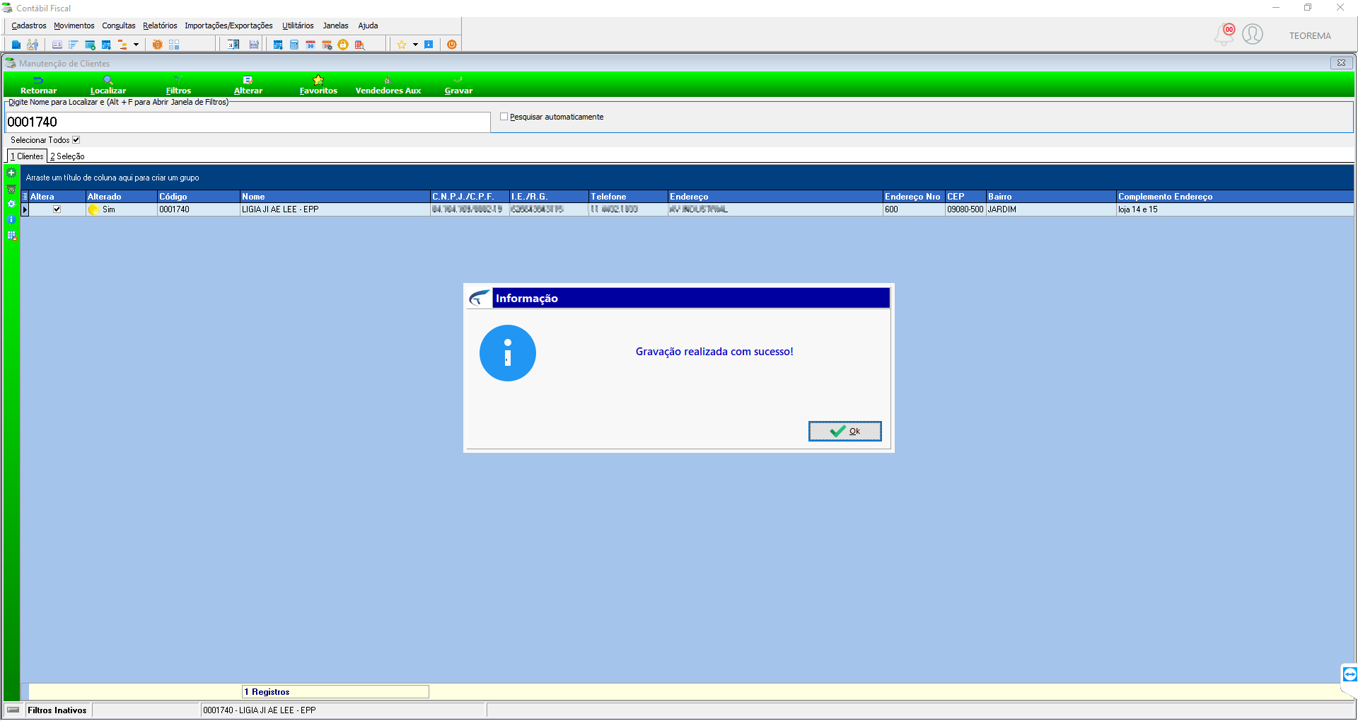Click the Gravar button
Screen dimensions: 1358x721
click(458, 85)
